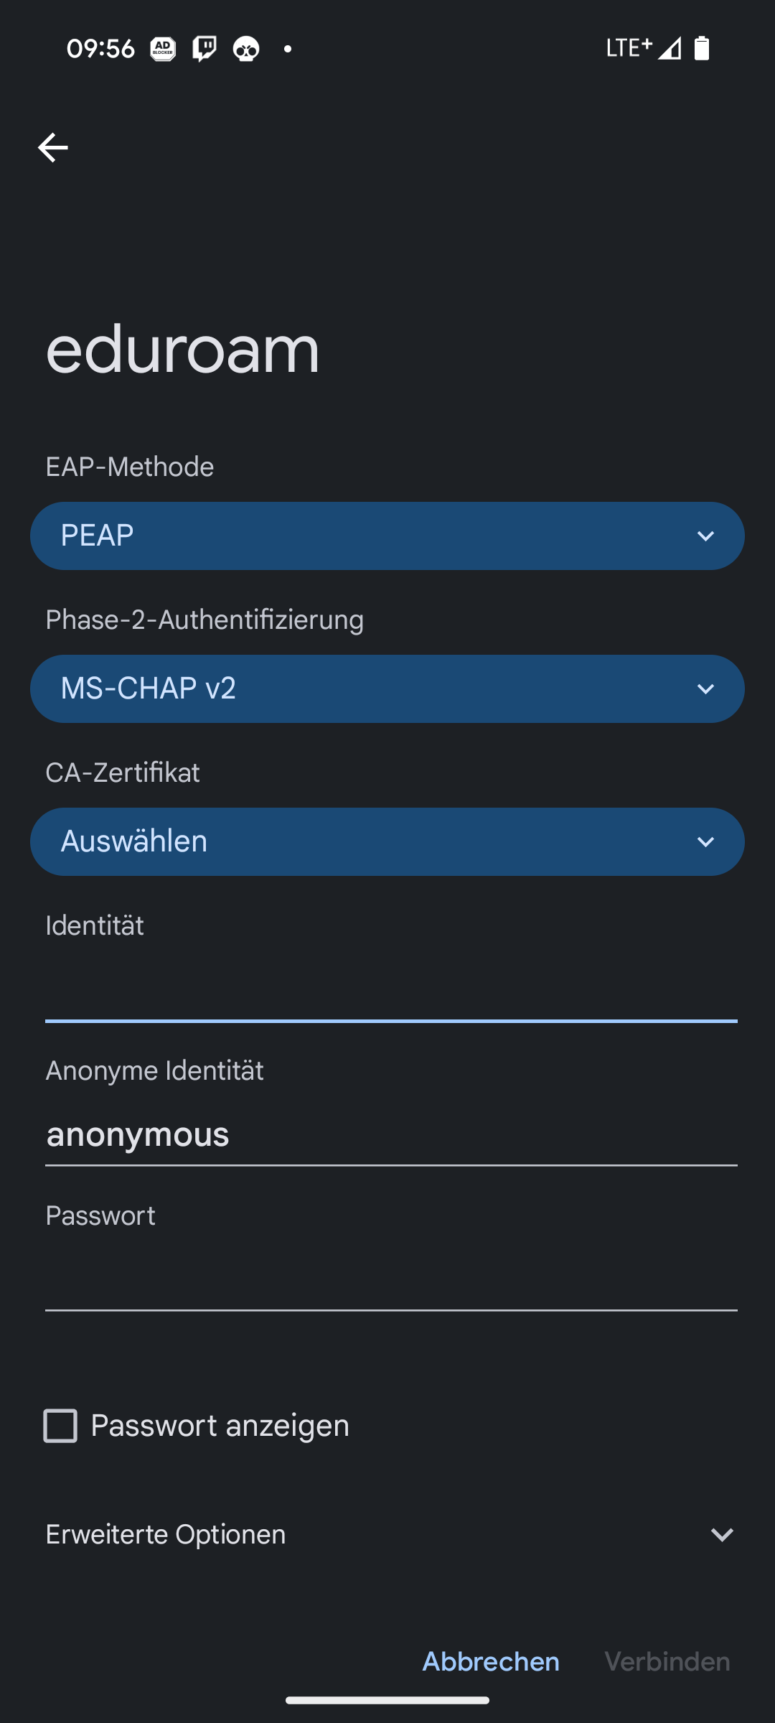Tap the Verbinden button
Screen dimensions: 775x1723
[x=667, y=1662]
